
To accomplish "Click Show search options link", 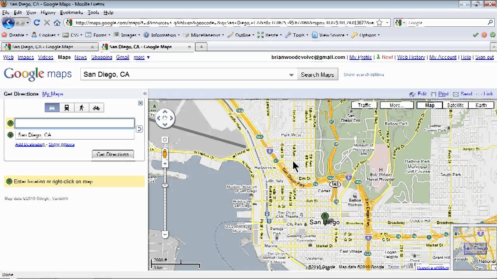I will point(364,74).
